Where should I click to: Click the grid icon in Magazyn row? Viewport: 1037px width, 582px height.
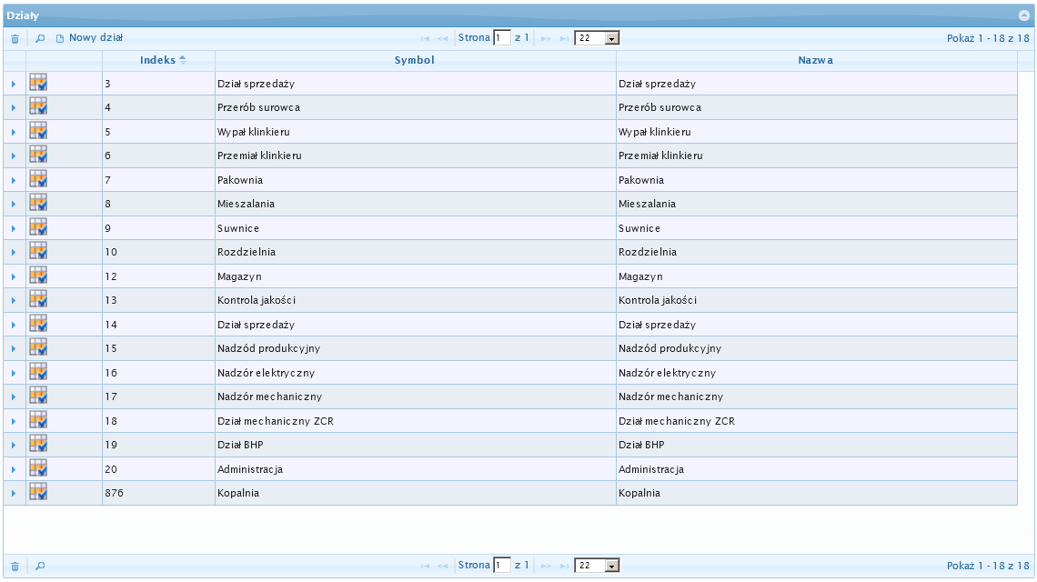click(x=38, y=276)
